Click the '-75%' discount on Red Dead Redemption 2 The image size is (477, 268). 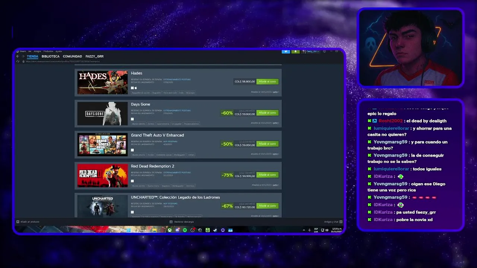[x=227, y=175]
